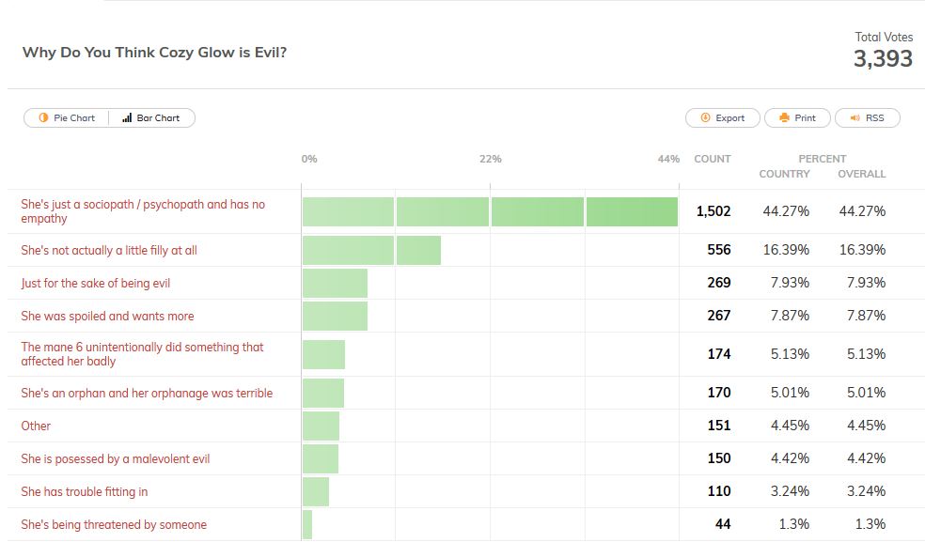Screen dimensions: 925x558
Task: Switch to Bar Chart view
Action: pos(151,118)
